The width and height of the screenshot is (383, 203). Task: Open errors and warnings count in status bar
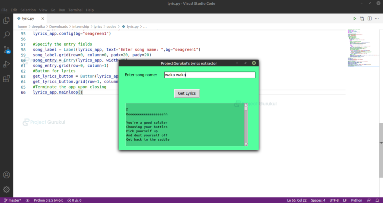pos(74,200)
